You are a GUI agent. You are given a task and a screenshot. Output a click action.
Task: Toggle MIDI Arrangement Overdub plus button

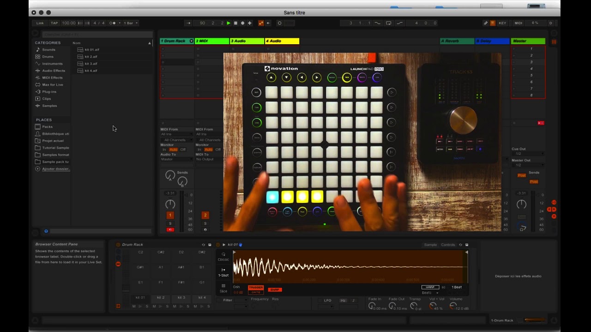pos(250,23)
